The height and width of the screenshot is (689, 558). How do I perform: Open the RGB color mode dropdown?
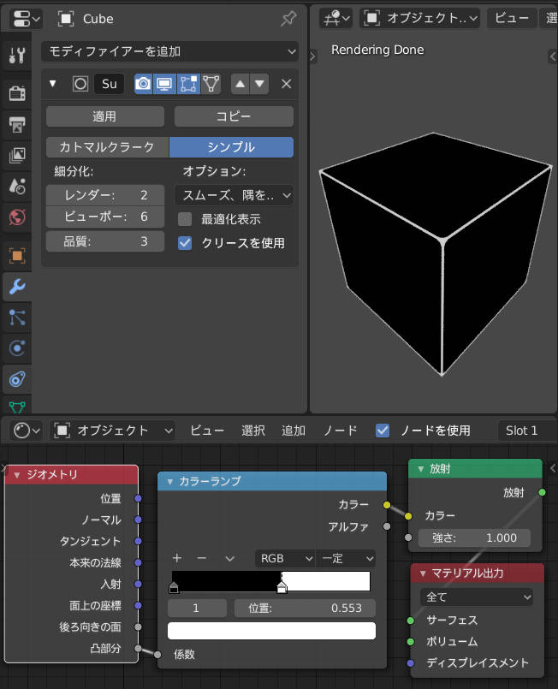(x=285, y=559)
